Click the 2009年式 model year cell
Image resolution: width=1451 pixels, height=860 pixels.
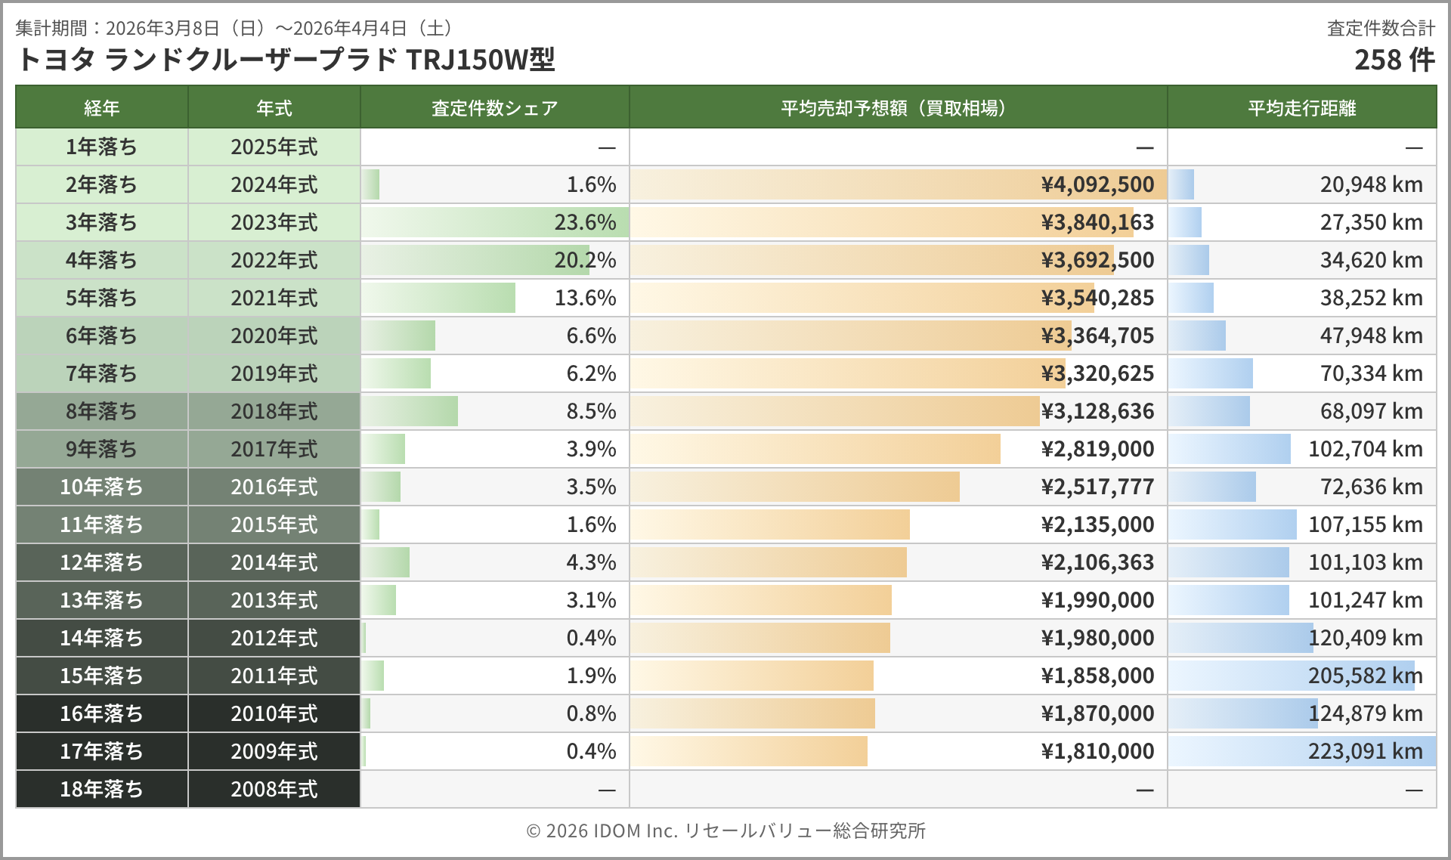tap(274, 751)
